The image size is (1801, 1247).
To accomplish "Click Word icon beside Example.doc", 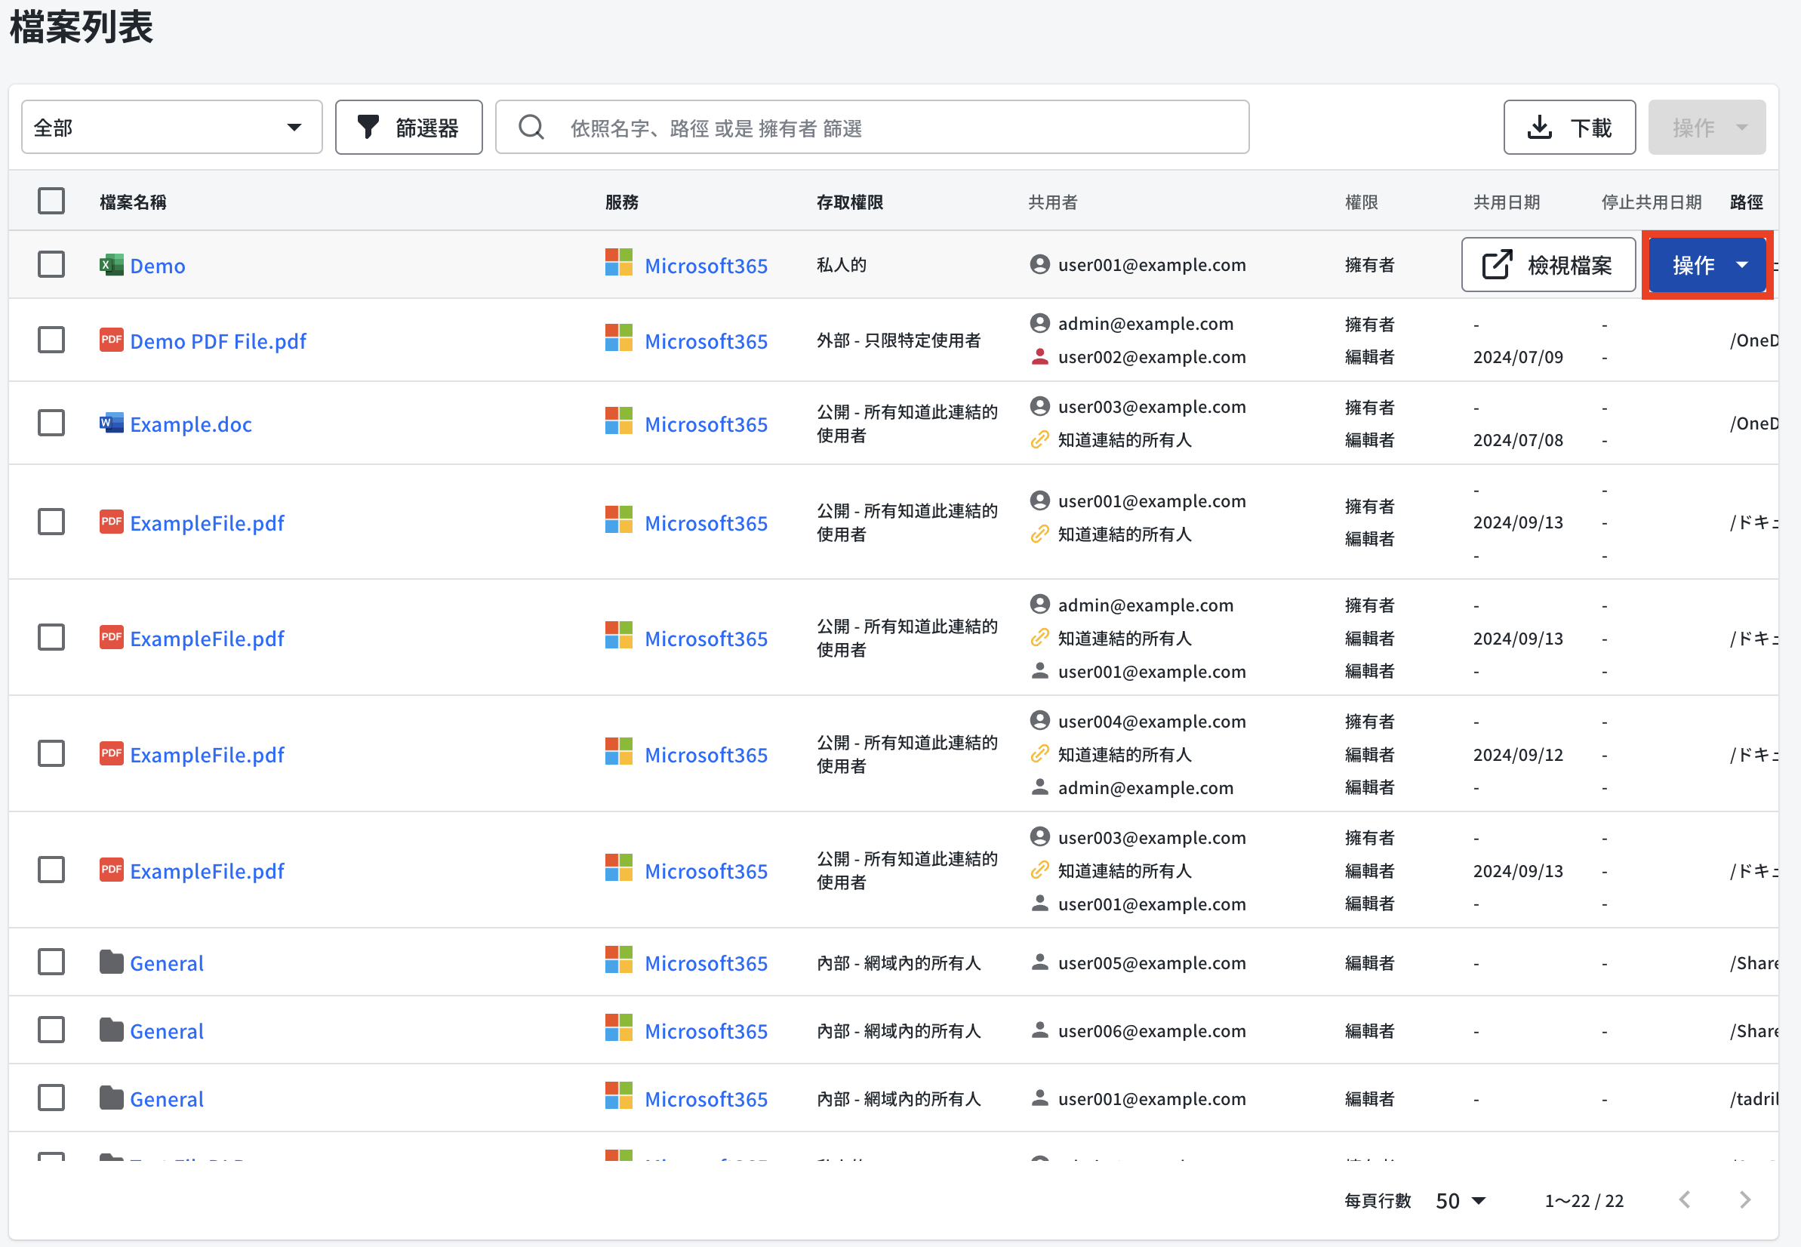I will pyautogui.click(x=111, y=423).
